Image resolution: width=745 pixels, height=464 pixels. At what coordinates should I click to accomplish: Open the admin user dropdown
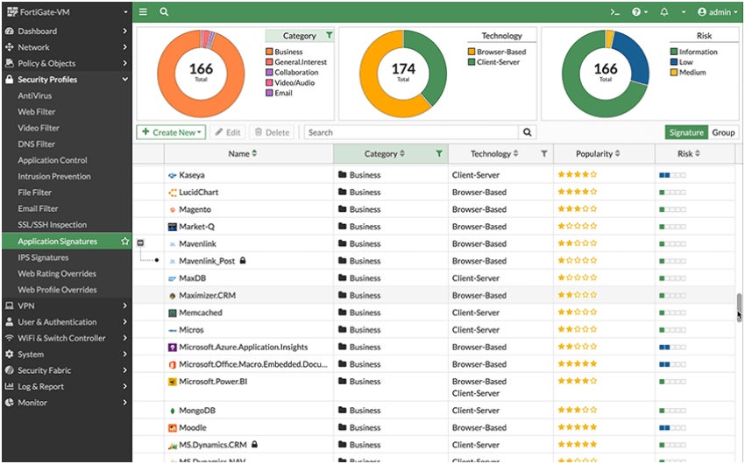pyautogui.click(x=714, y=12)
